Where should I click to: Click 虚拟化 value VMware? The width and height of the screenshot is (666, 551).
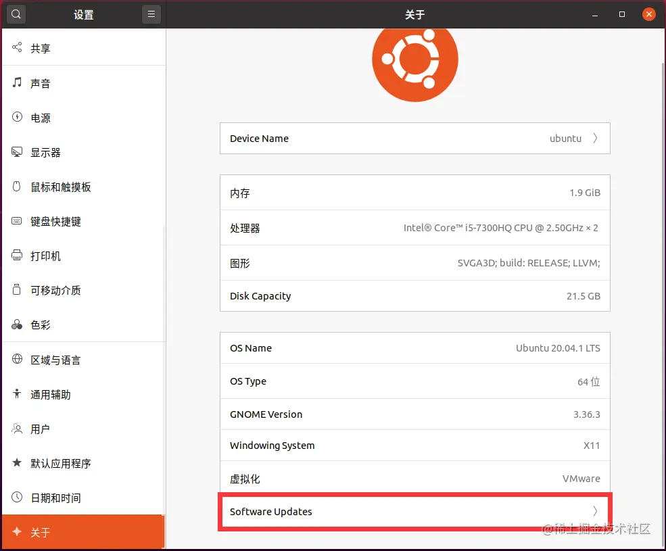coord(581,479)
